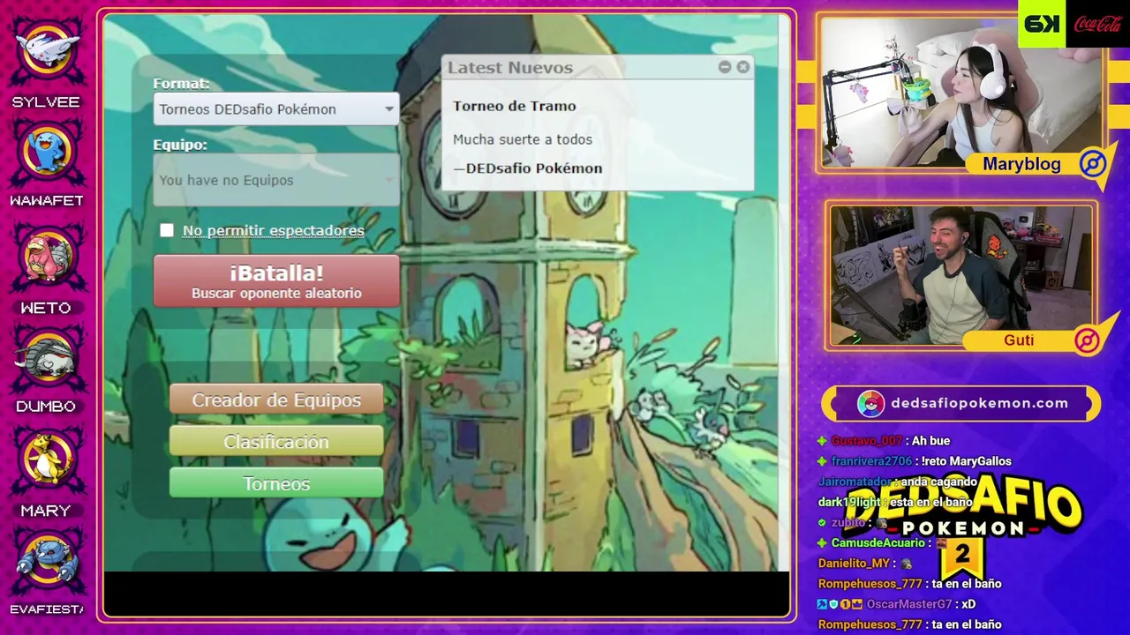The height and width of the screenshot is (635, 1130).
Task: Tick the No permitir espectadores checkbox
Action: 167,230
